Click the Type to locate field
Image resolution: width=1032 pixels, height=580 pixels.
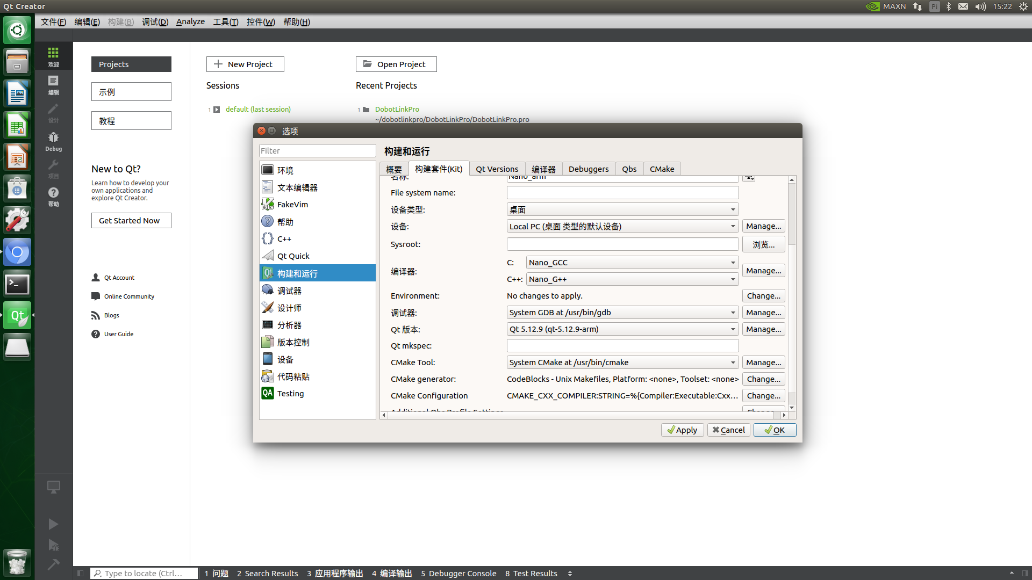click(144, 574)
